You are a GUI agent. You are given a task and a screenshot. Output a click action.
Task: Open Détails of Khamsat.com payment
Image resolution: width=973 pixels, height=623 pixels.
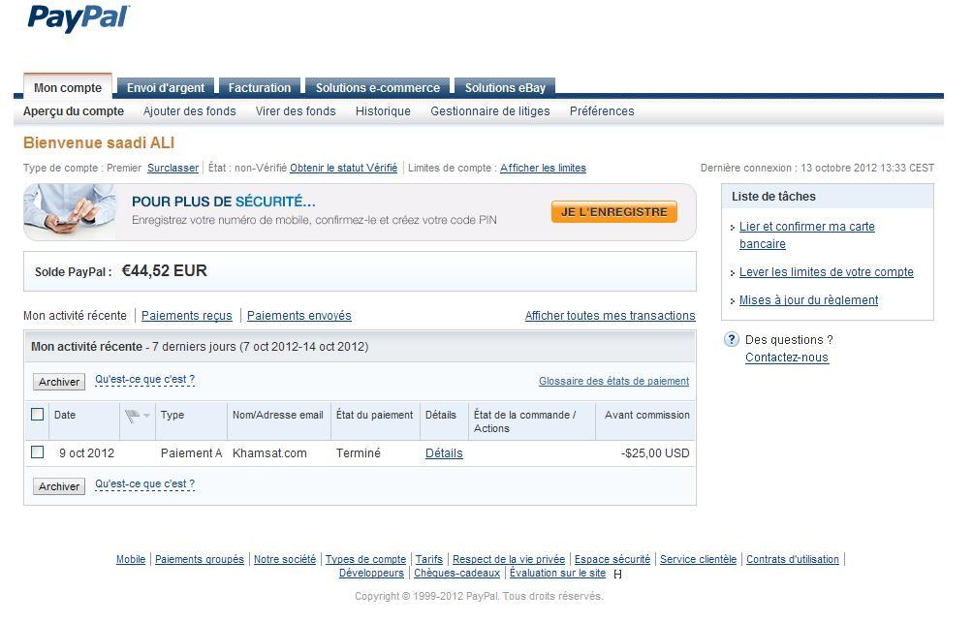click(x=444, y=453)
